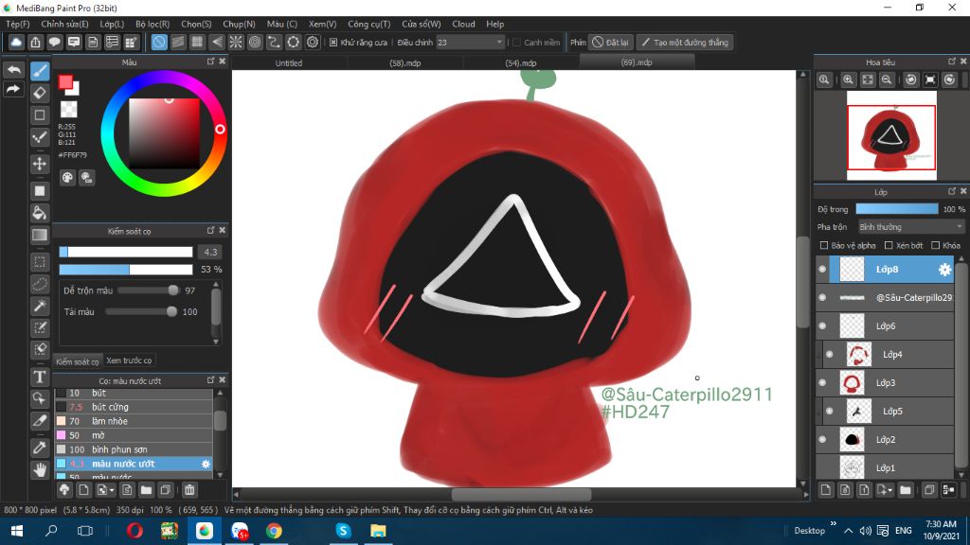
Task: Select the làm nhòe brush
Action: (x=134, y=421)
